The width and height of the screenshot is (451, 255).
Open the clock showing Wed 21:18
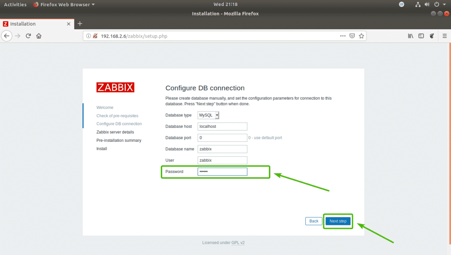pos(225,4)
